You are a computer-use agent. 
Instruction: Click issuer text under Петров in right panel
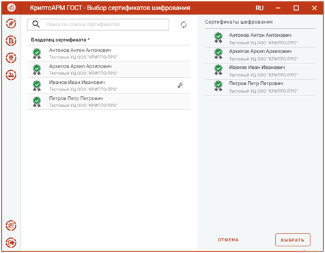(x=264, y=91)
